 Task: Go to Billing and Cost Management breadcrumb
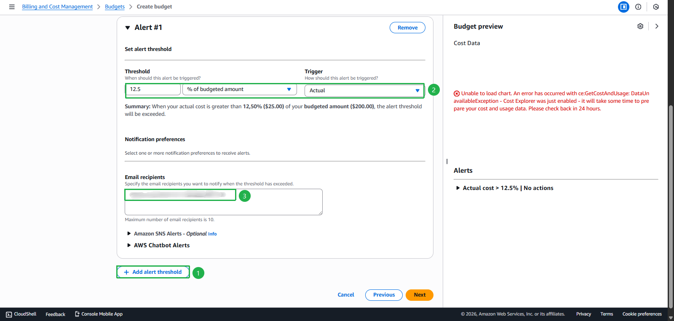[57, 7]
